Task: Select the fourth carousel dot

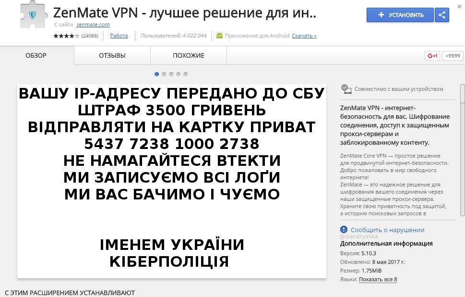Action: pos(178,74)
